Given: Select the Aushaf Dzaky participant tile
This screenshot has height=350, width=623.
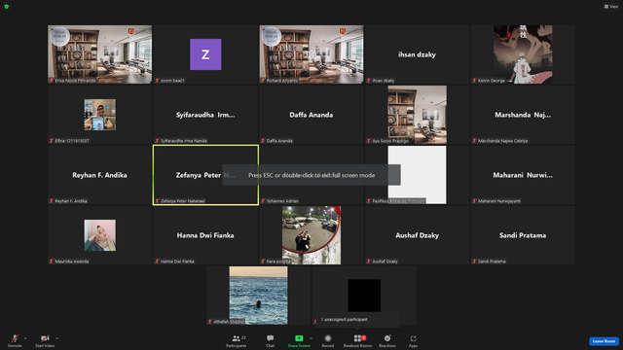Looking at the screenshot, I should tap(417, 235).
